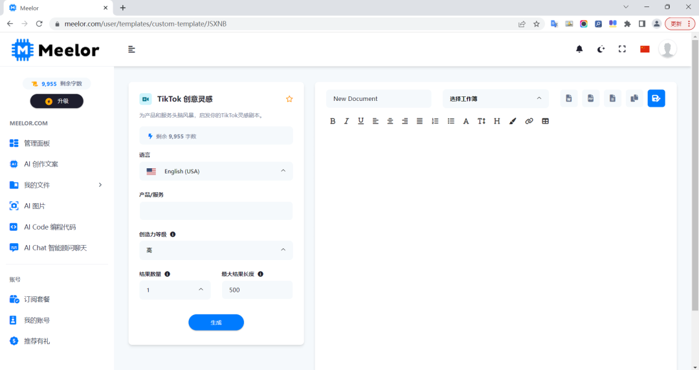Open Google Translate extension

(x=554, y=24)
